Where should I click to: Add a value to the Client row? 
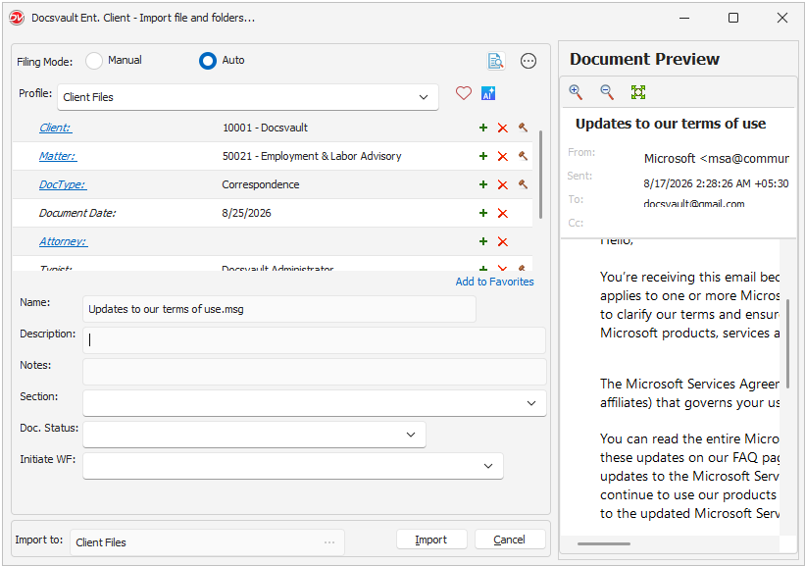483,128
